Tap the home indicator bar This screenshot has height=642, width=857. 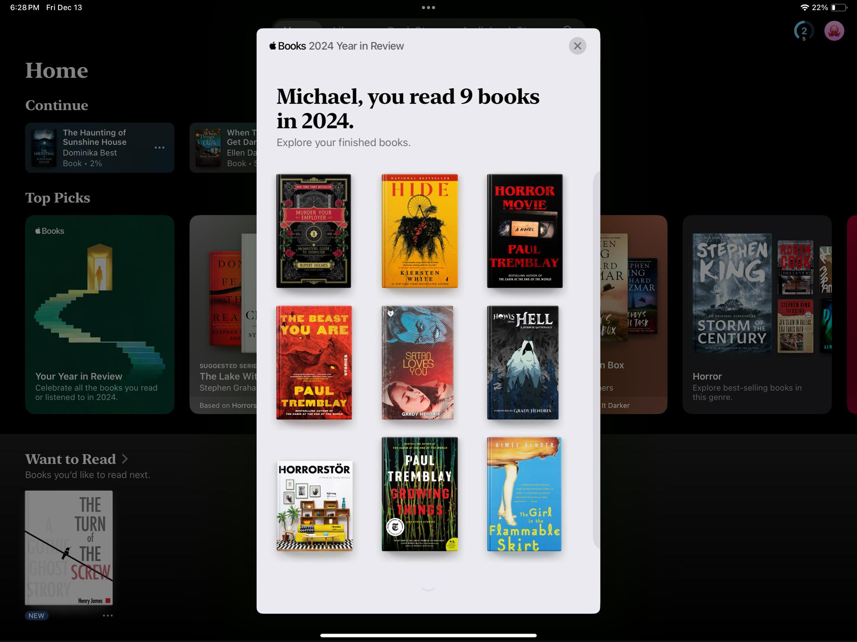428,635
